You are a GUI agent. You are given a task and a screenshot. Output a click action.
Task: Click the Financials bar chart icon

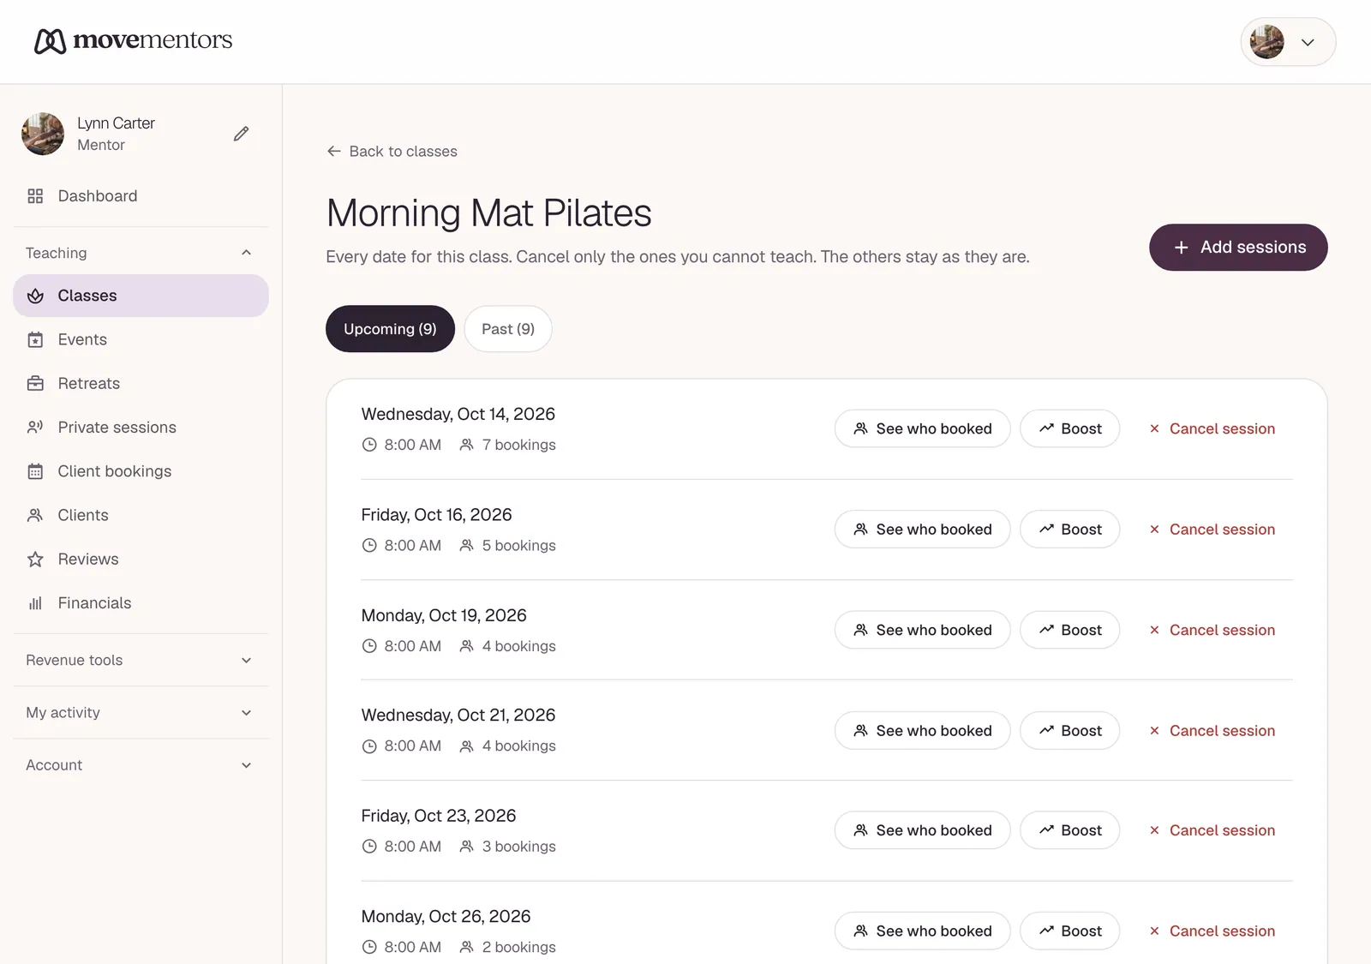point(35,603)
